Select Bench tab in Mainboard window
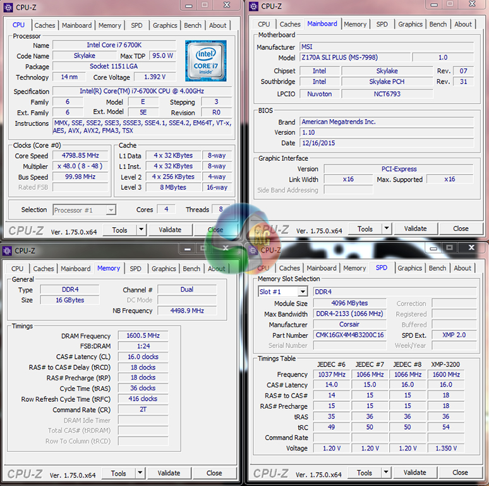 pos(438,24)
